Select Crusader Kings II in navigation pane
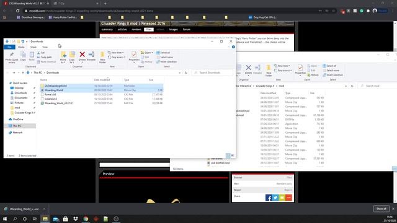 (x=24, y=113)
